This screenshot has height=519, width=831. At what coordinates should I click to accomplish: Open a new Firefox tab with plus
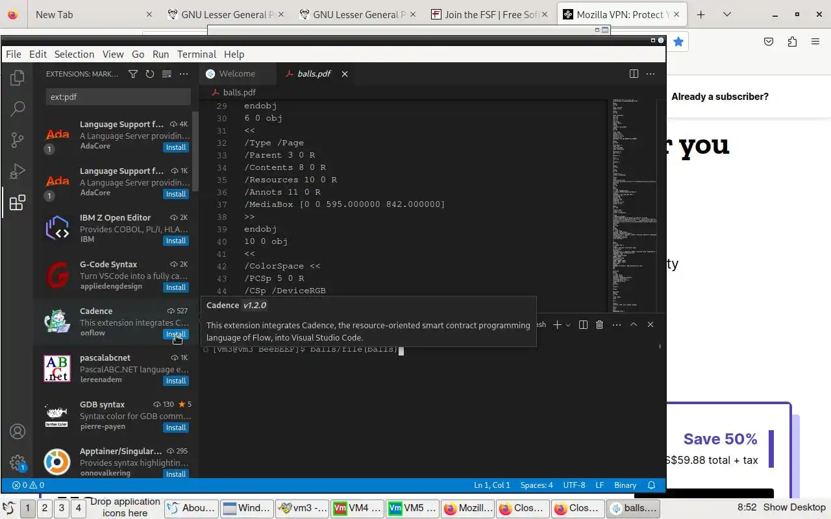[701, 14]
